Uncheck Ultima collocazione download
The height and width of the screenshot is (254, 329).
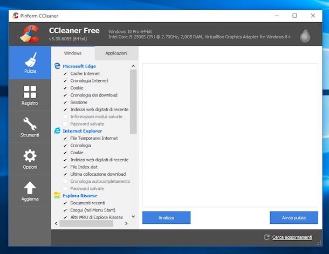[x=65, y=174]
